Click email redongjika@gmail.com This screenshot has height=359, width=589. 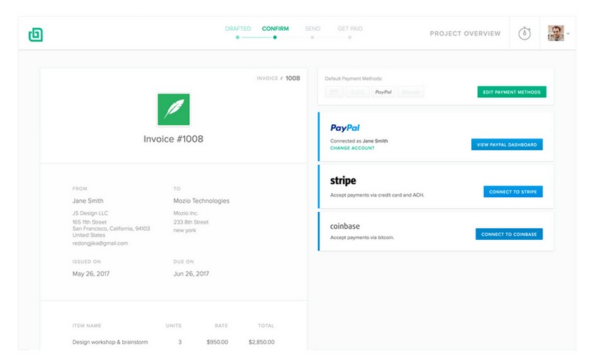click(100, 244)
